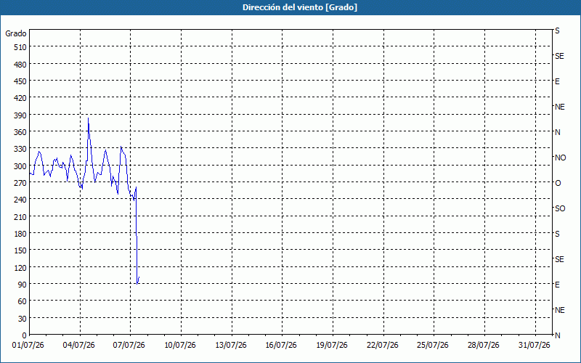Viewport: 581px width, 363px height.
Task: Click the 28/07/26 date label
Action: (x=484, y=346)
